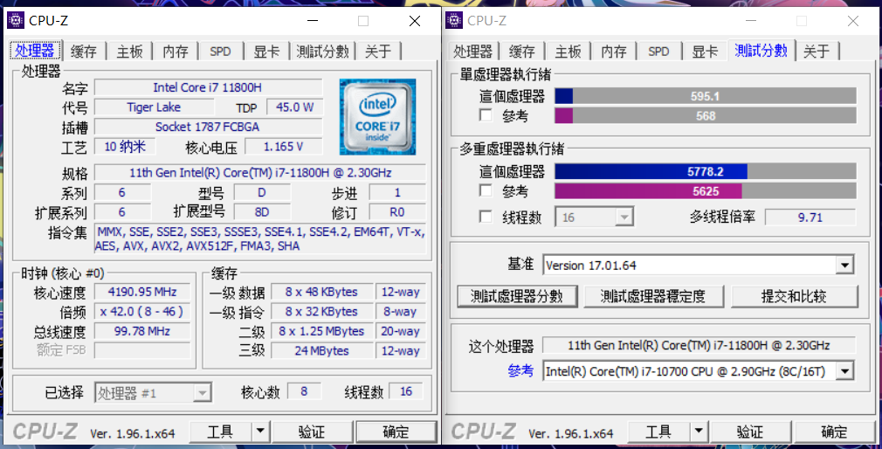This screenshot has width=882, height=449.
Task: Select 显卡 tab in left window
Action: click(266, 52)
